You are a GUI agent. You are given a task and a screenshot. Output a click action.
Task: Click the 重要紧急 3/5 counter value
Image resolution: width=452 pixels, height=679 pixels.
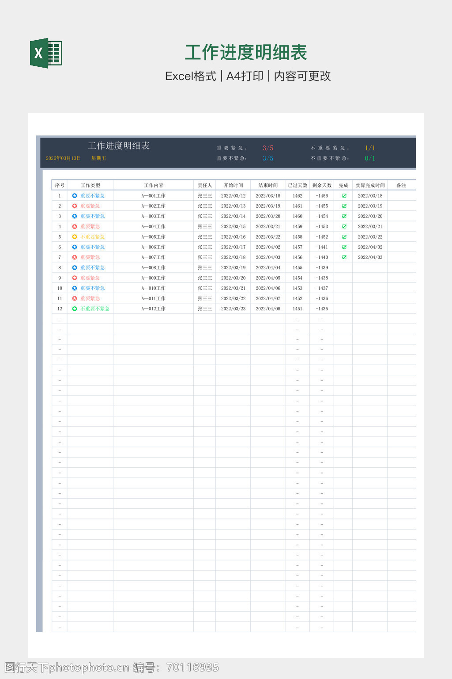pos(267,148)
